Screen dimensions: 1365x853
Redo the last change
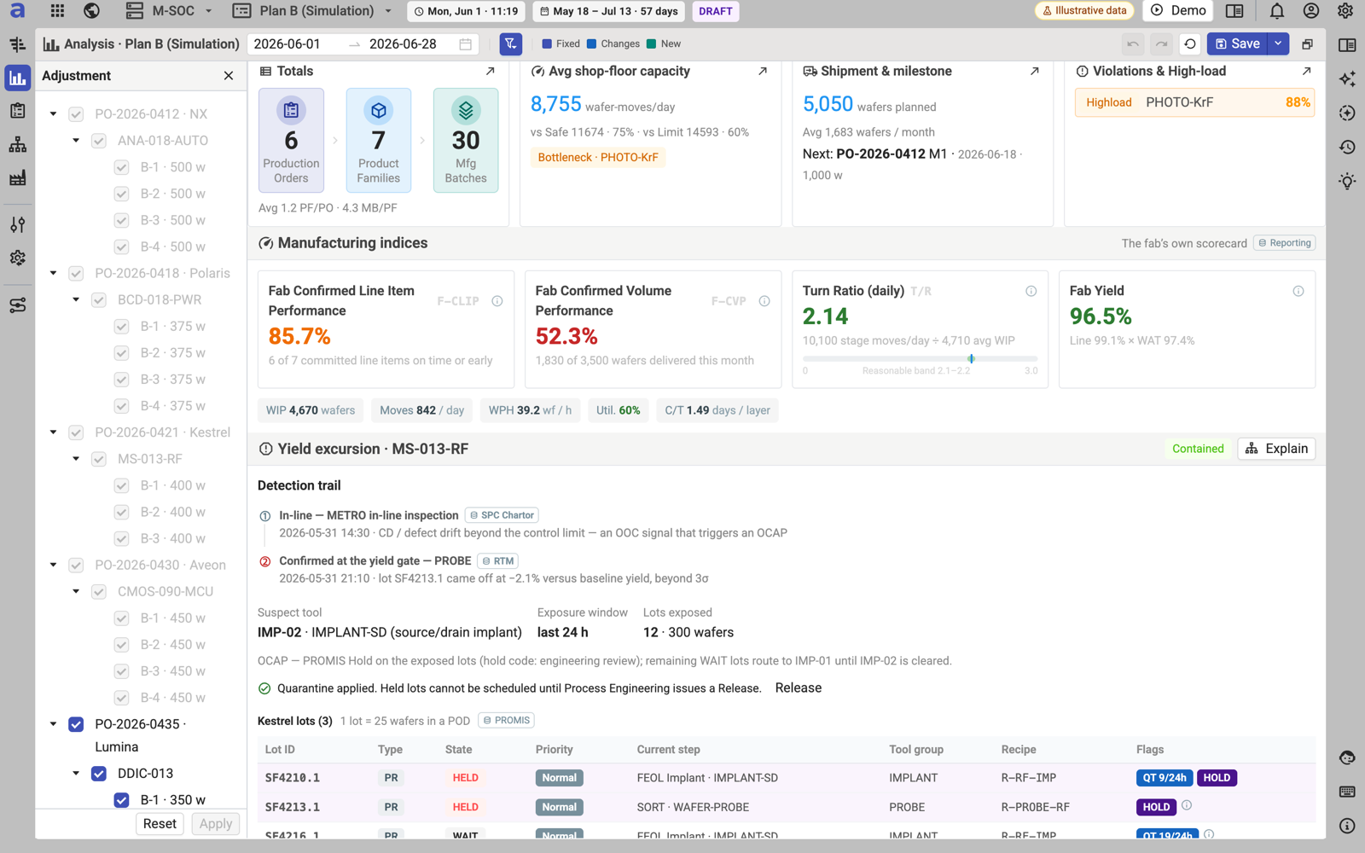[1161, 44]
